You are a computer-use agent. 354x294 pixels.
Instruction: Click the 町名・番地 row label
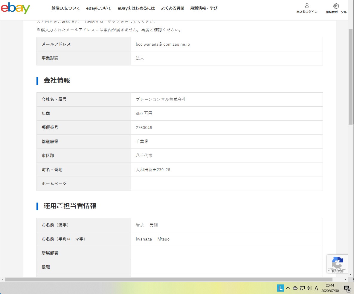52,170
